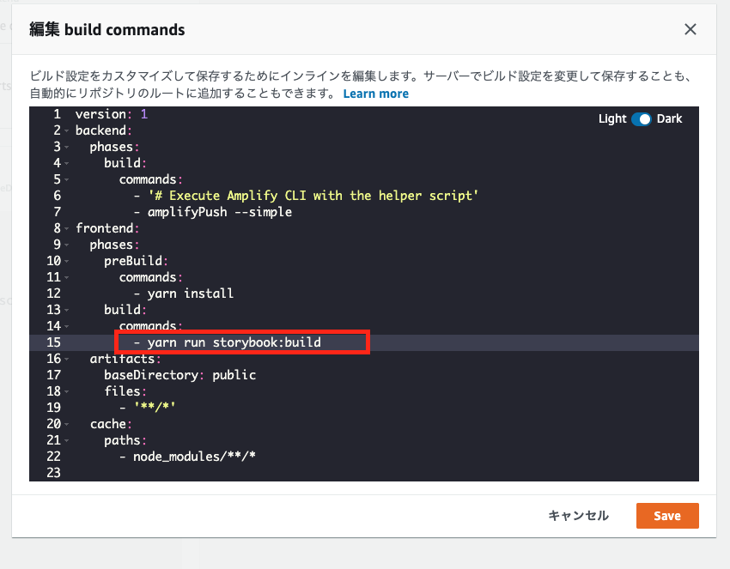Click the 'amplifyPush --simple' command text

[220, 212]
